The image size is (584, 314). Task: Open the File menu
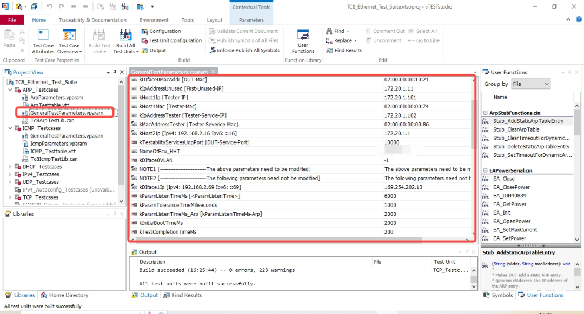12,20
